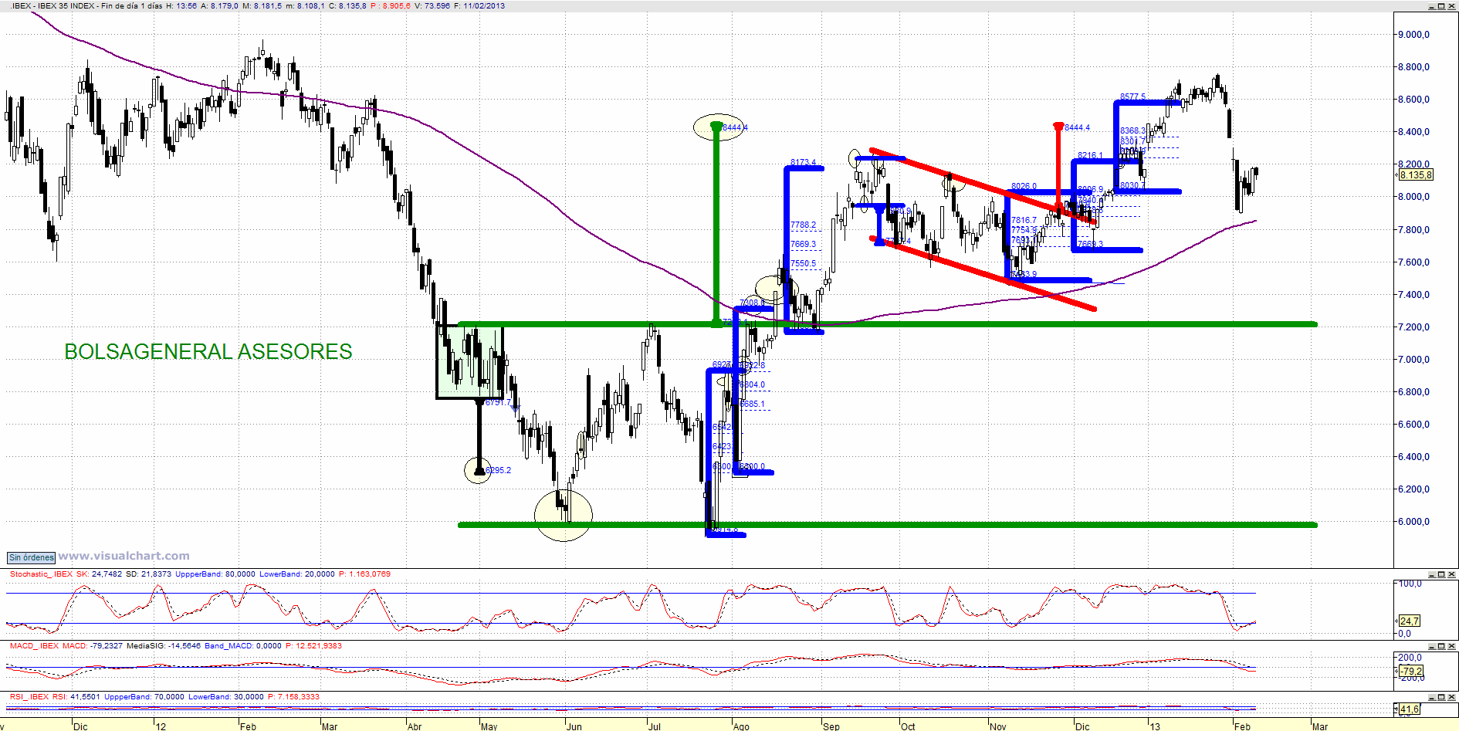Close the main IBEX price chart panel
1459x731 pixels.
(x=1452, y=6)
